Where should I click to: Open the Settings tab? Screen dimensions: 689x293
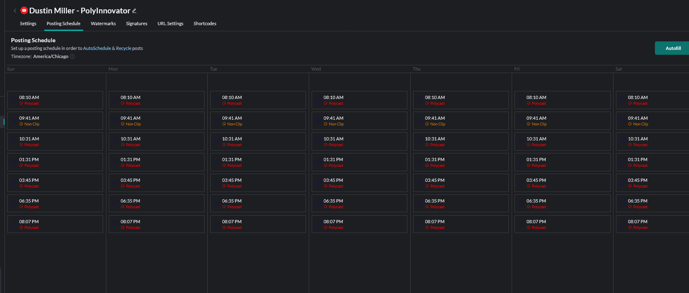(28, 24)
